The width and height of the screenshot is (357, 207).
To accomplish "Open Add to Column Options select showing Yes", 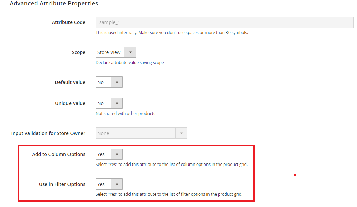I will pyautogui.click(x=103, y=154).
